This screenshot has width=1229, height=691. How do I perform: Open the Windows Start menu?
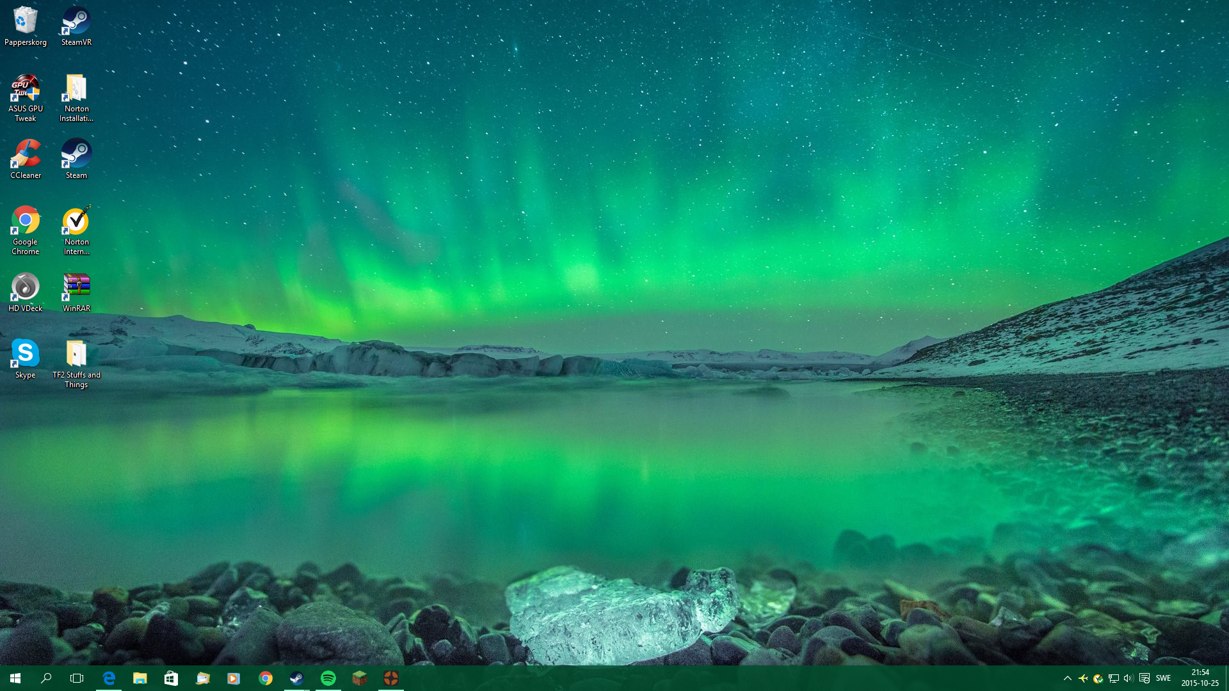(15, 678)
